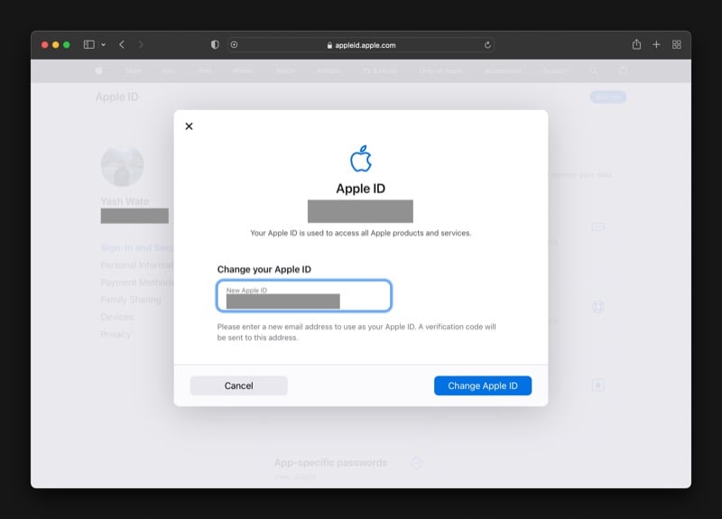
Task: Open the privacy report shield icon
Action: point(215,44)
